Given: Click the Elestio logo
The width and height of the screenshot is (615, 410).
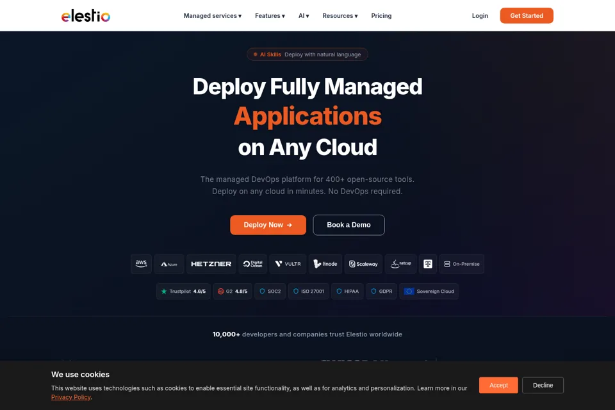Looking at the screenshot, I should click(x=85, y=15).
